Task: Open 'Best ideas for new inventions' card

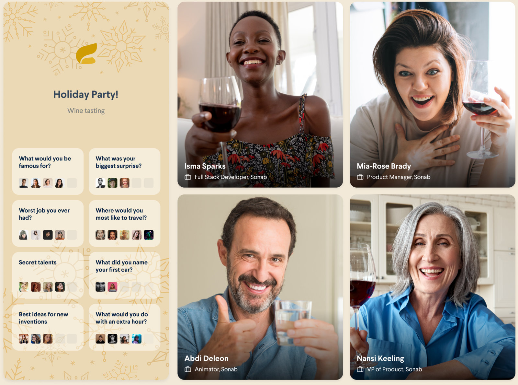Action: point(48,327)
